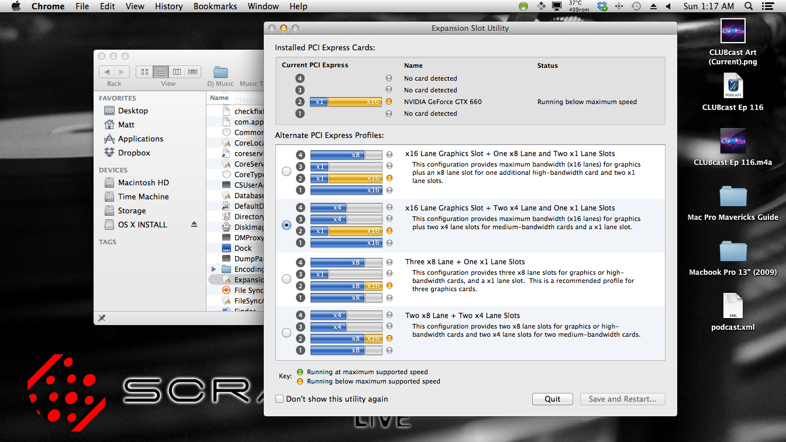The image size is (786, 442).
Task: Click the temperature and fan rpm readout
Action: click(579, 6)
